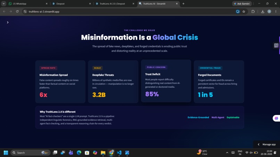Open the Wi-Fi network tray icon

point(247,153)
